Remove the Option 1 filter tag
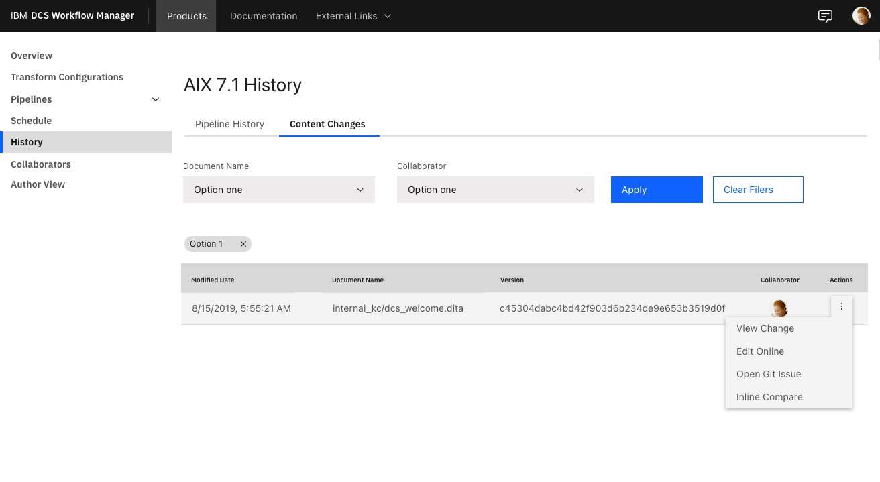The width and height of the screenshot is (880, 482). pos(243,244)
